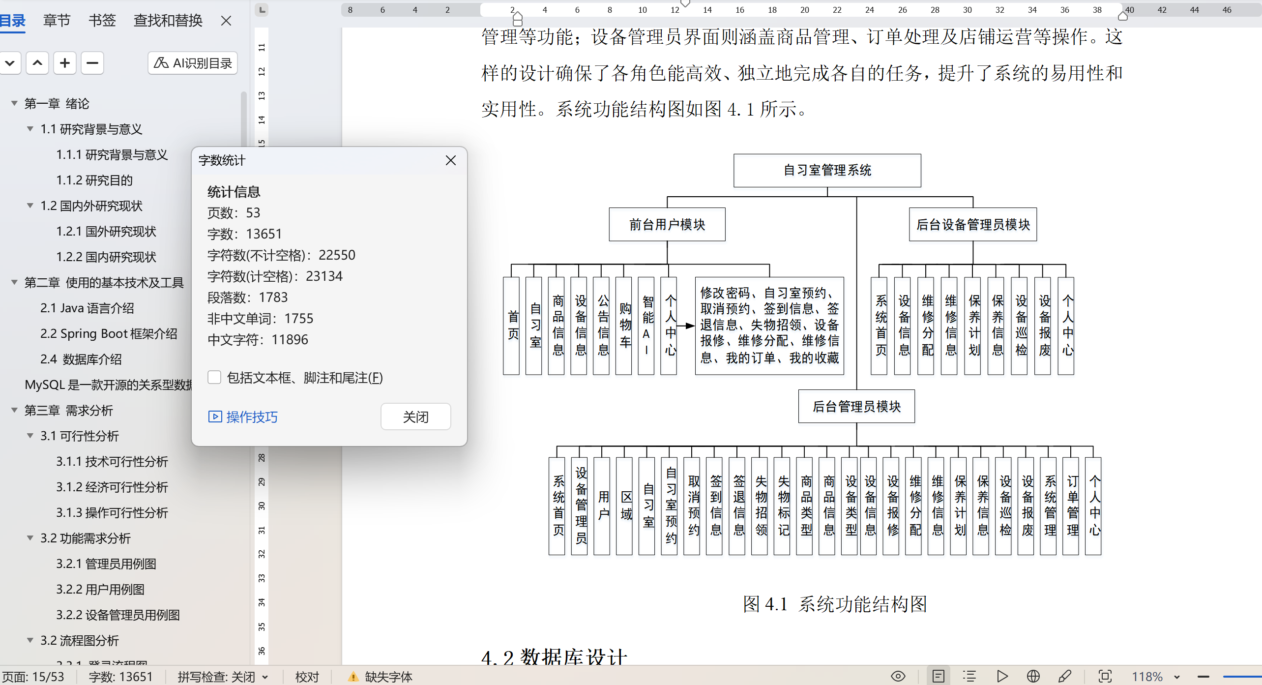The width and height of the screenshot is (1262, 685).
Task: Check 包括文本框、脚注和尾注 checkbox
Action: pyautogui.click(x=214, y=378)
